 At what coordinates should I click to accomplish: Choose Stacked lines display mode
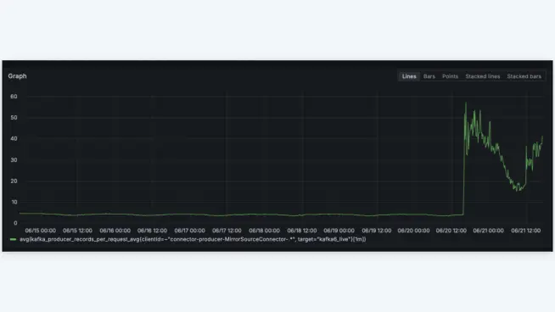point(482,76)
